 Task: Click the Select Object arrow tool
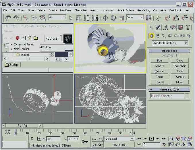click(x=71, y=18)
